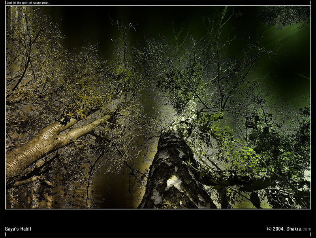Screen dimensions: 316x238
Task: Click the tick mark below the Dhakra.com text
Action: [x=310, y=234]
